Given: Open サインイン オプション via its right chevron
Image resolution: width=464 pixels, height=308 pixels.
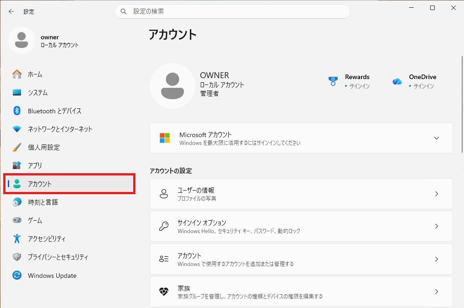Looking at the screenshot, I should [x=437, y=226].
